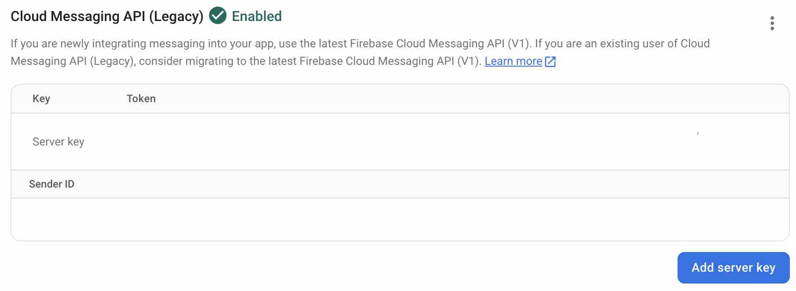This screenshot has width=796, height=291.
Task: Open the three-dot more options menu
Action: pos(772,23)
